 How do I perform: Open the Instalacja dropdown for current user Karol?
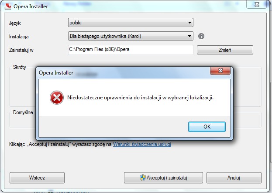[x=131, y=36]
